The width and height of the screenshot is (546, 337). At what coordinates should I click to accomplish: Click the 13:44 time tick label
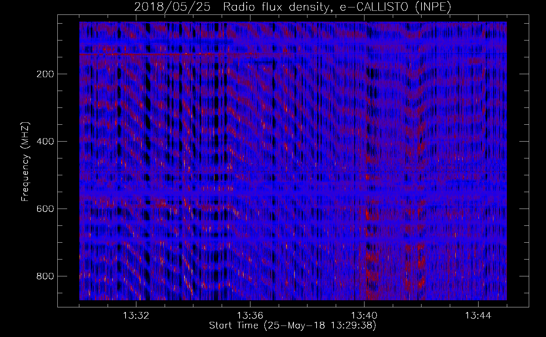click(x=478, y=316)
